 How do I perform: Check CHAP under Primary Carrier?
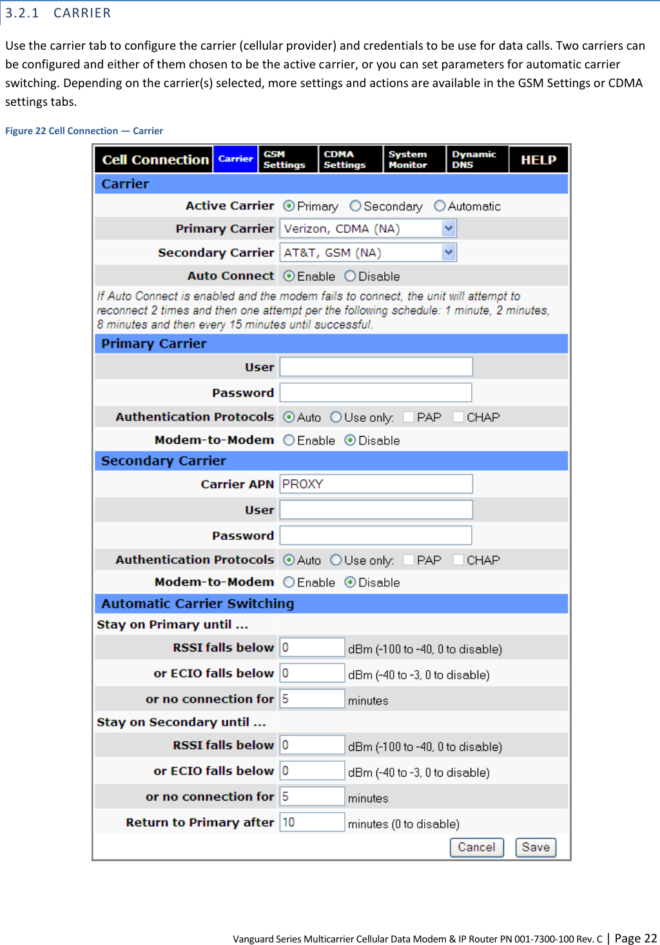(458, 417)
